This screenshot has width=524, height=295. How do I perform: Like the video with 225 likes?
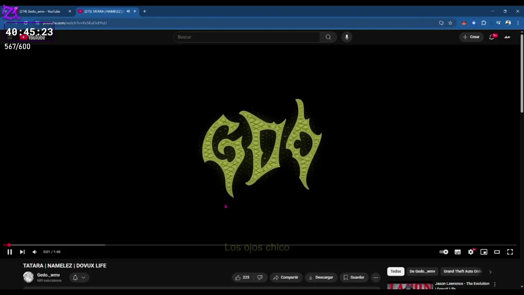tap(242, 277)
